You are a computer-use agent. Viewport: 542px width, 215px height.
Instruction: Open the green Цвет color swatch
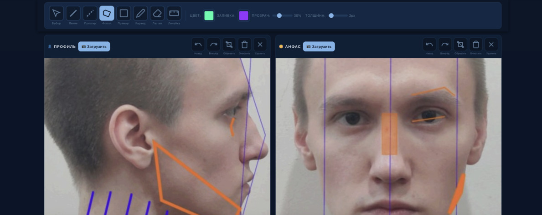[x=209, y=15]
